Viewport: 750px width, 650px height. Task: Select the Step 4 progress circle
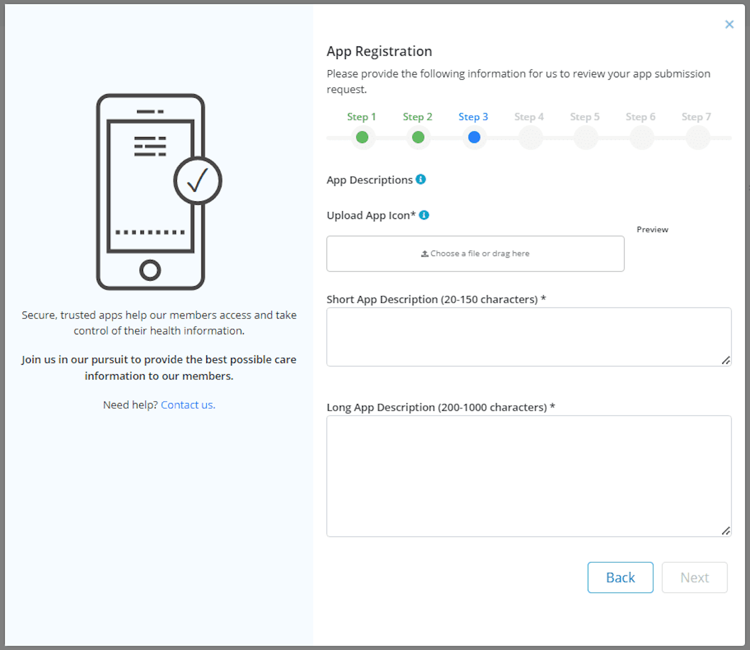tap(530, 137)
